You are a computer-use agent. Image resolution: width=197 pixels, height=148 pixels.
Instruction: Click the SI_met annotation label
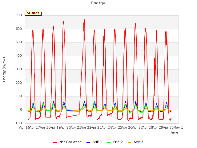(x=33, y=13)
